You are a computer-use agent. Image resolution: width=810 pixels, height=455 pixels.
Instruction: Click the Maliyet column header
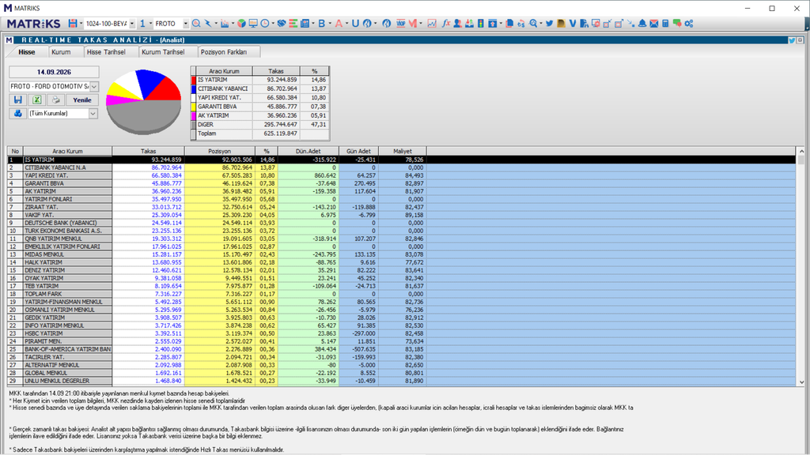click(403, 151)
